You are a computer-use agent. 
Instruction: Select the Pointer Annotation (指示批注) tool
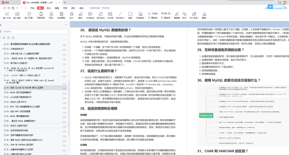point(101,16)
